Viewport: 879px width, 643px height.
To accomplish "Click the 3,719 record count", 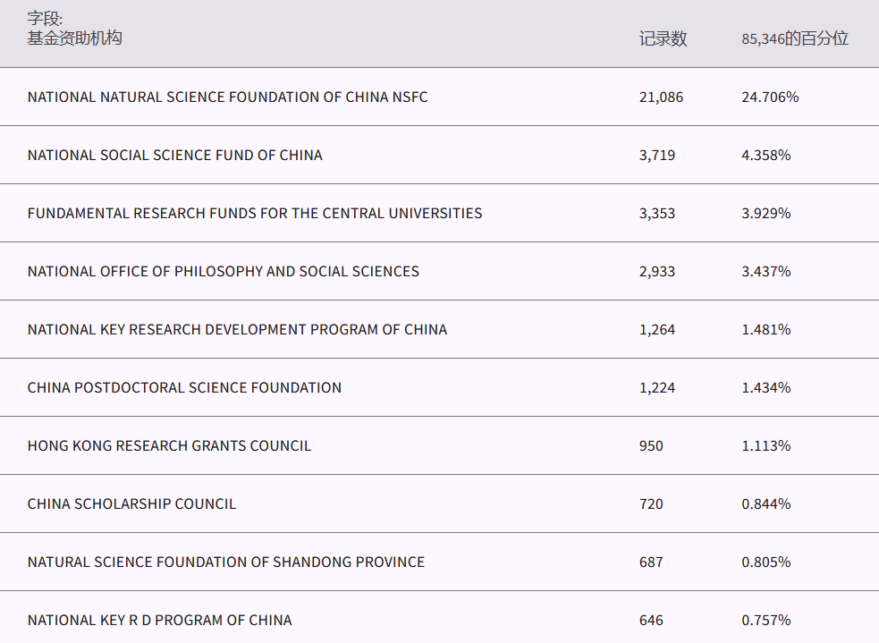I will click(x=657, y=155).
